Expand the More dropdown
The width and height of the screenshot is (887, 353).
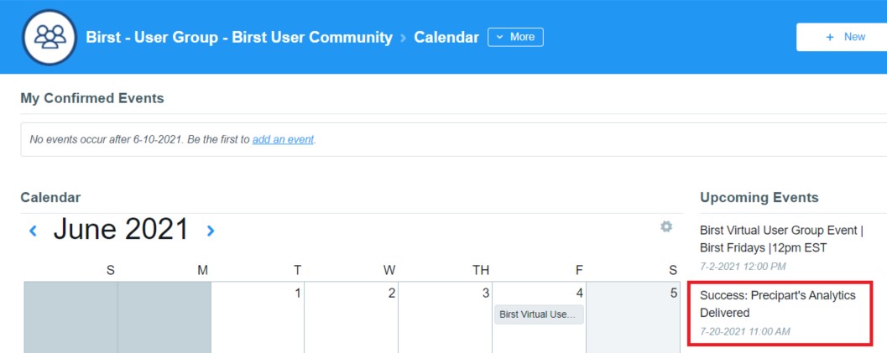[x=515, y=37]
